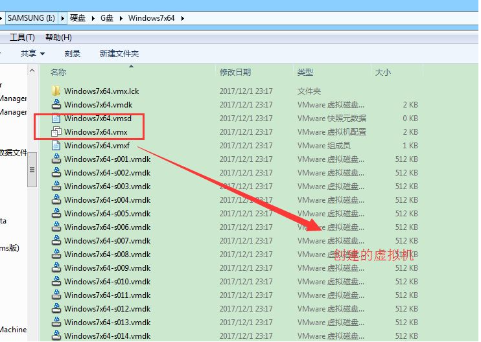
Task: Click the Windows7x64.vmx configuration file icon
Action: [x=56, y=131]
